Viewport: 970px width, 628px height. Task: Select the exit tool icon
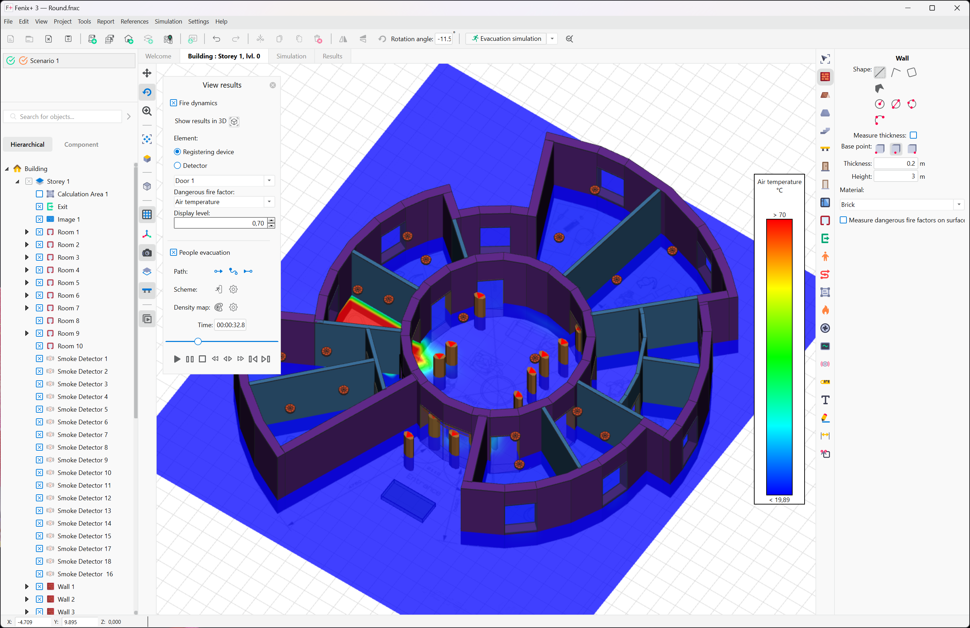[825, 239]
